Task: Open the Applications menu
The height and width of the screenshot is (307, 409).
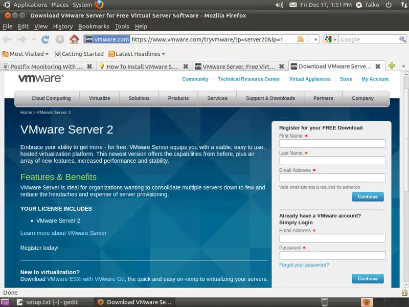Action: click(30, 5)
